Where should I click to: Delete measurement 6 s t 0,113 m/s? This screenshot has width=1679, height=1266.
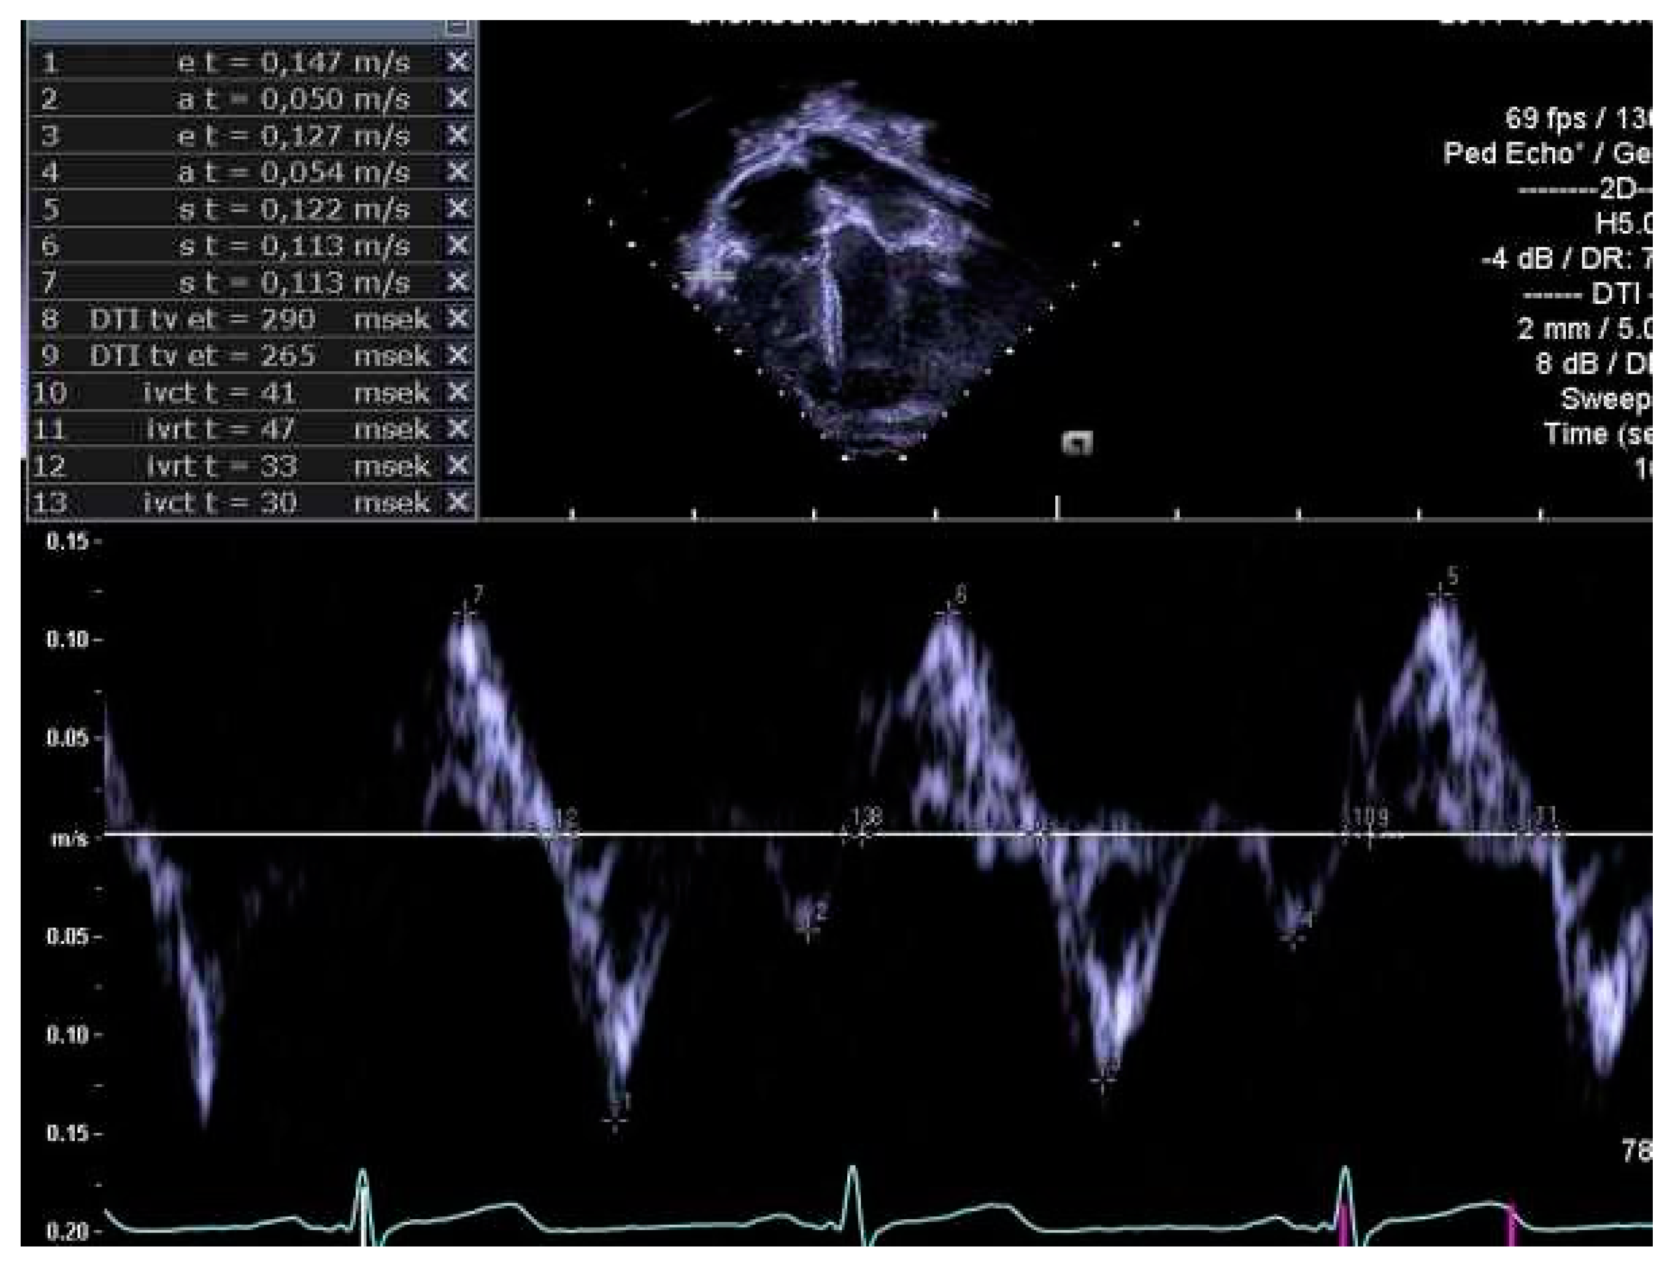[x=458, y=245]
